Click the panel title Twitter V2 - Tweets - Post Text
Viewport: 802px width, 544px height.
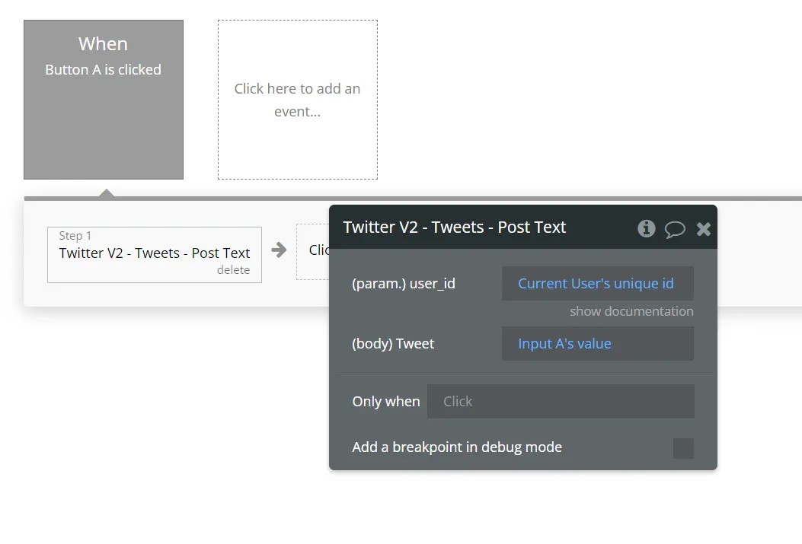(454, 227)
